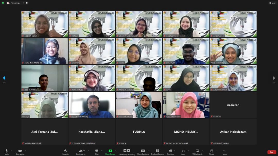Image resolution: width=278 pixels, height=156 pixels.
Task: Go to next gallery page with right arrow
Action: point(274,78)
